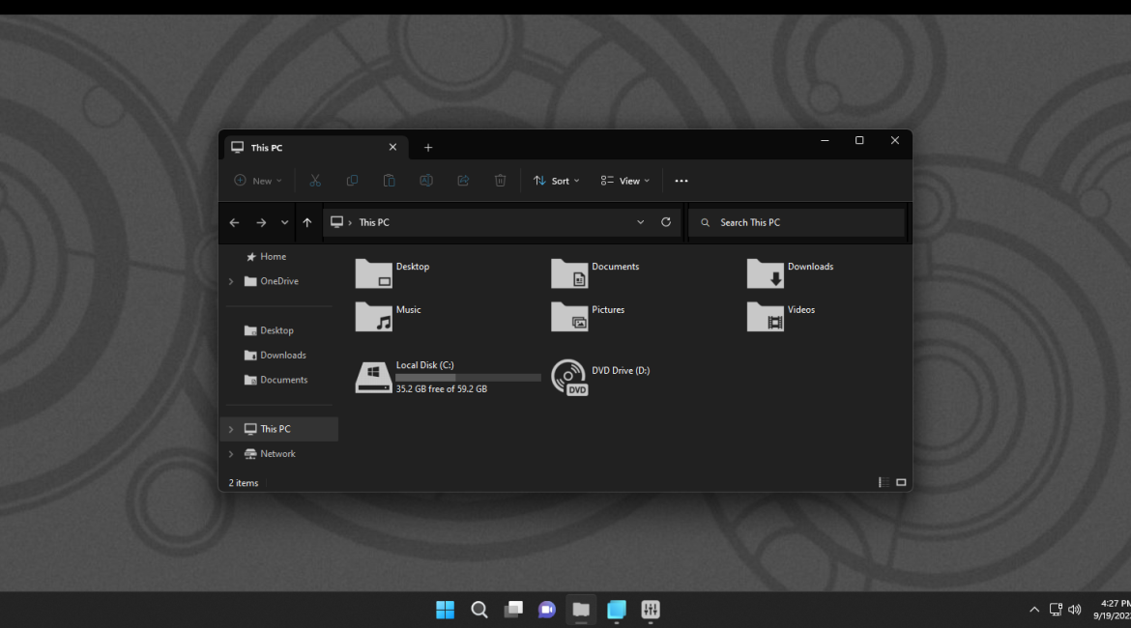Click the Rename icon in toolbar
This screenshot has width=1131, height=628.
425,181
